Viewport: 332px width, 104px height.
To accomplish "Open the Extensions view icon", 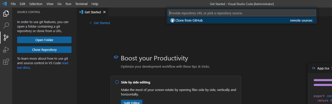I will [6, 62].
